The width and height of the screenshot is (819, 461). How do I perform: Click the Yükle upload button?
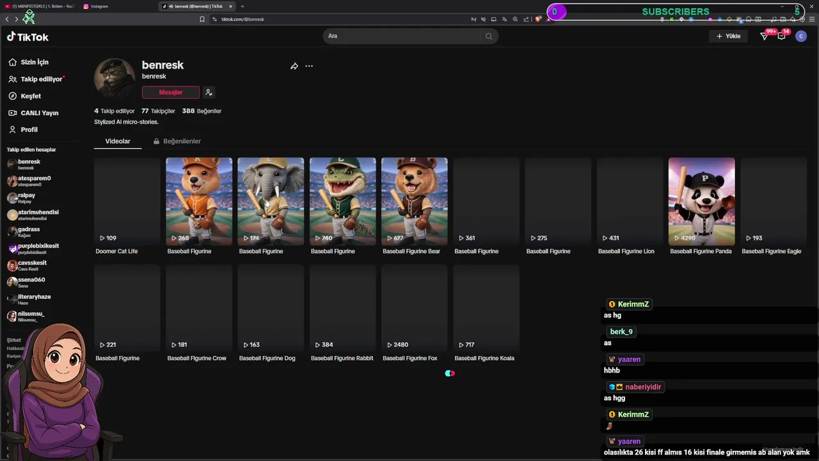pyautogui.click(x=728, y=36)
